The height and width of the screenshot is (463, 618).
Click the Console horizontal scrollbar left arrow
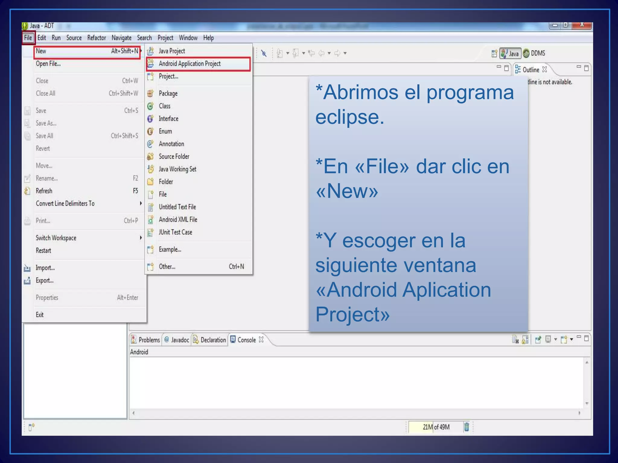click(x=133, y=413)
